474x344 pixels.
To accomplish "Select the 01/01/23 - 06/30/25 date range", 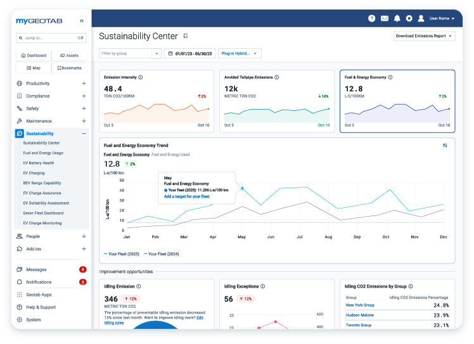I will tap(190, 53).
